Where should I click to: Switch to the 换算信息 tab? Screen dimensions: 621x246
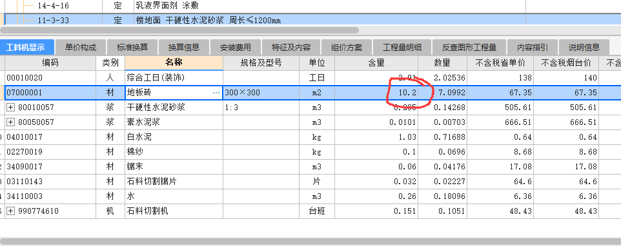pos(184,48)
